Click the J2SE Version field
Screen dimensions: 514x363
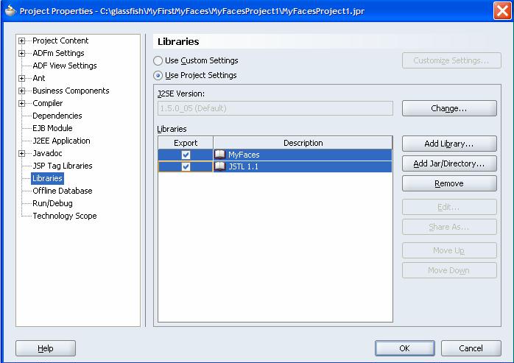click(275, 108)
